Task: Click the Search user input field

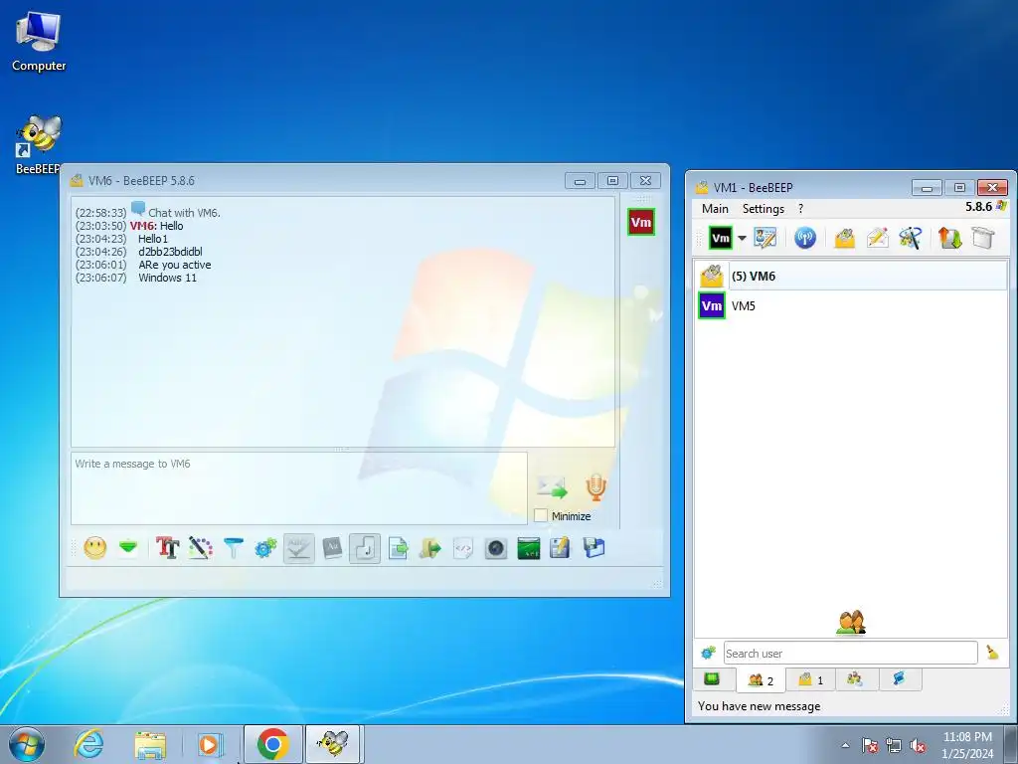Action: (851, 653)
